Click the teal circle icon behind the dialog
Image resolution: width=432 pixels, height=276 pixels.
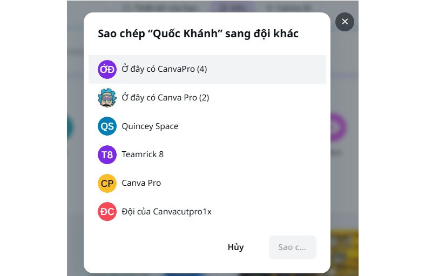(x=70, y=128)
